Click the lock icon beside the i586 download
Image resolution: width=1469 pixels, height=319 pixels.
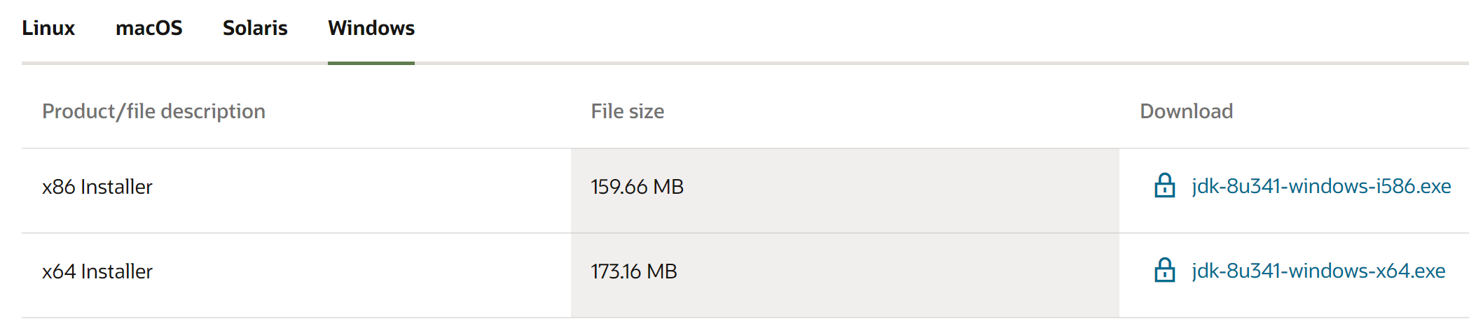tap(1164, 186)
